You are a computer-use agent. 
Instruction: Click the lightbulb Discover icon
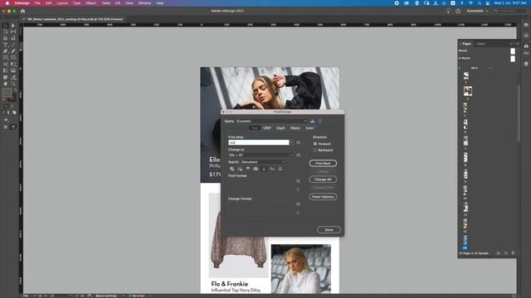[448, 11]
